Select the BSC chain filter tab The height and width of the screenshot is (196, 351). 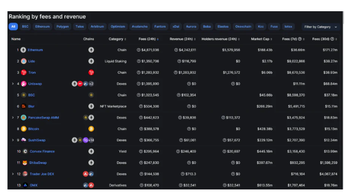[25, 27]
